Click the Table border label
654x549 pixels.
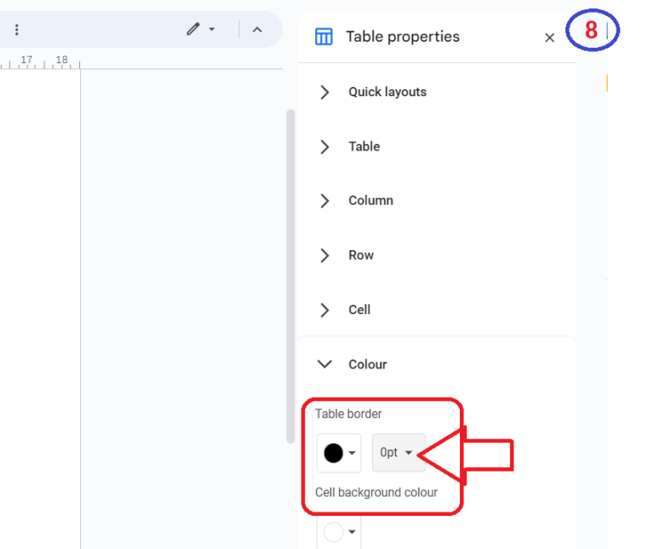pos(348,414)
